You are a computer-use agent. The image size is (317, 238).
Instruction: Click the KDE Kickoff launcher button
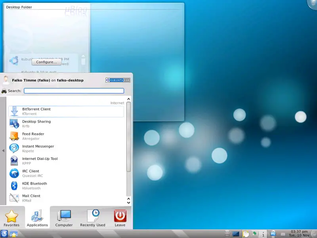(x=4, y=234)
